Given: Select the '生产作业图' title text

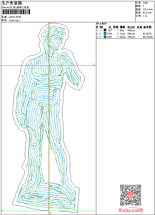Looking at the screenshot, I should pos(12,3).
